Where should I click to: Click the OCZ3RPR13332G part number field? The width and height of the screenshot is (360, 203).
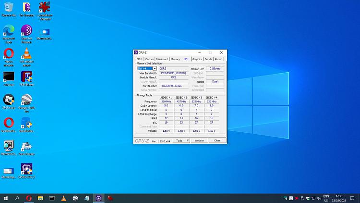click(x=174, y=86)
